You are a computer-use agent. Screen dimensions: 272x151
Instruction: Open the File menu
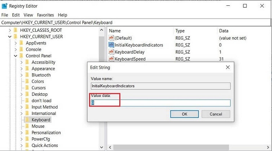click(x=5, y=15)
